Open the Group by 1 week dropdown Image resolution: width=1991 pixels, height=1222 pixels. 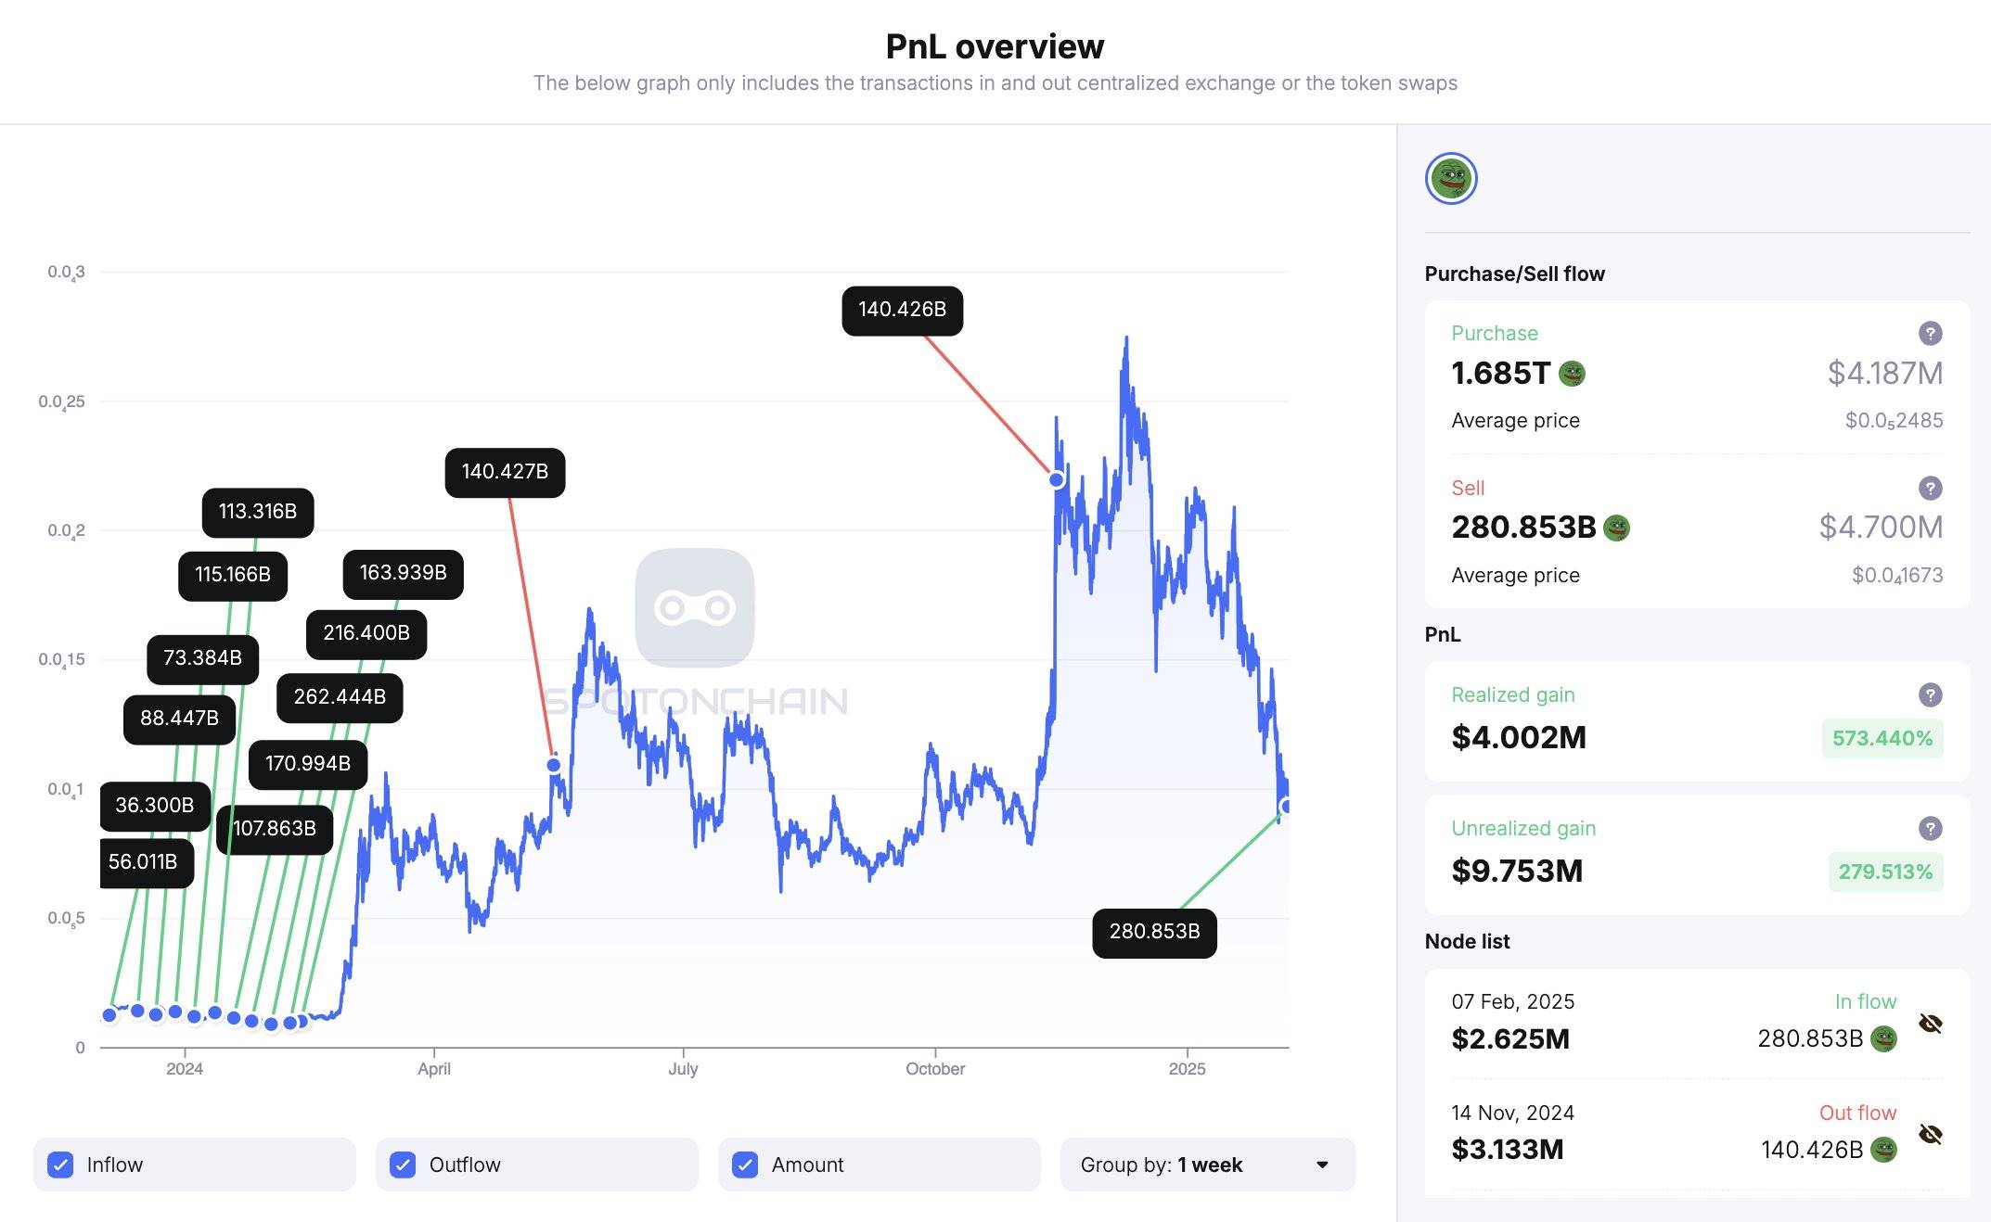1207,1165
